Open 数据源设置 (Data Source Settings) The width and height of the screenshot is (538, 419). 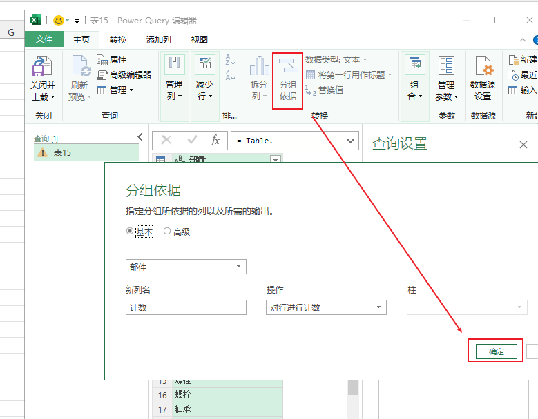click(x=483, y=79)
